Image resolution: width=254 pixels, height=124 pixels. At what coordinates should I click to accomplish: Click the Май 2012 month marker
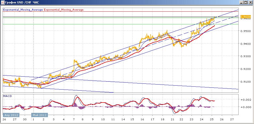(40, 115)
